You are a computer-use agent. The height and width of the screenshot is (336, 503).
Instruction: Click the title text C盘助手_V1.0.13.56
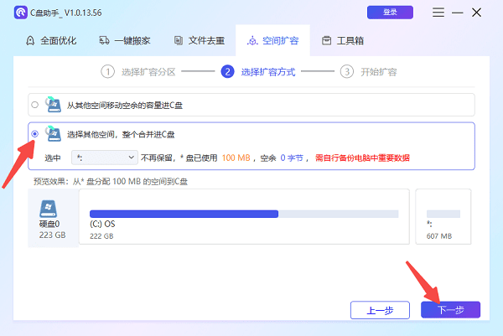[65, 13]
